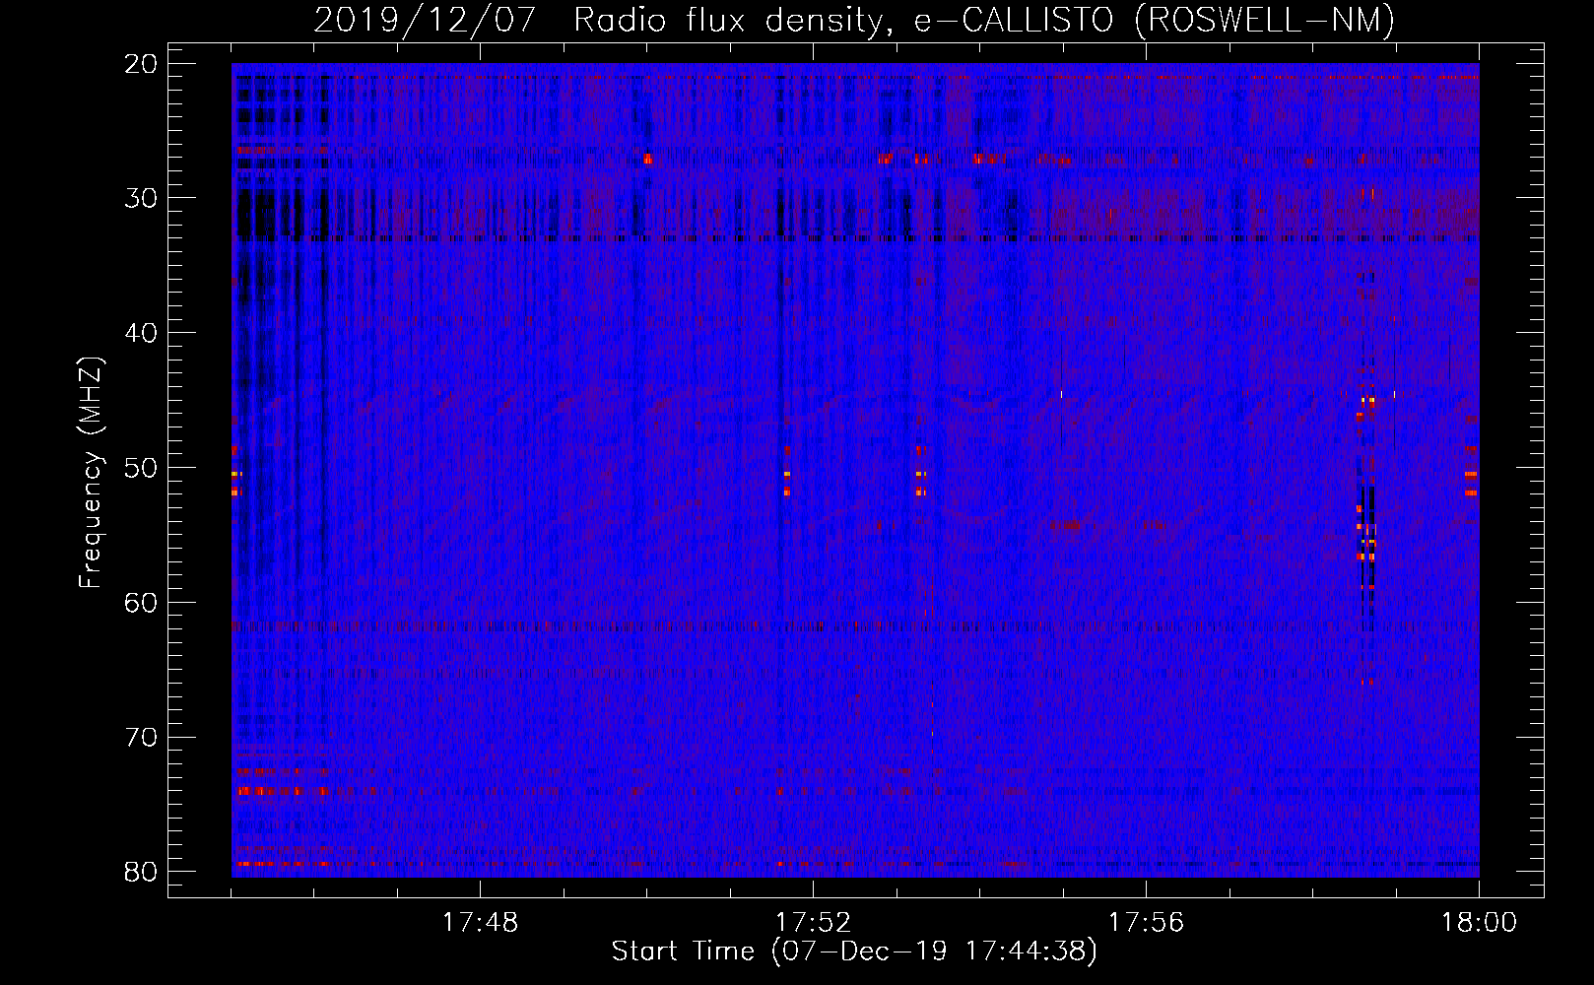This screenshot has height=985, width=1594.
Task: Select the "Frequency (MHZ)" y-axis label
Action: pos(91,474)
